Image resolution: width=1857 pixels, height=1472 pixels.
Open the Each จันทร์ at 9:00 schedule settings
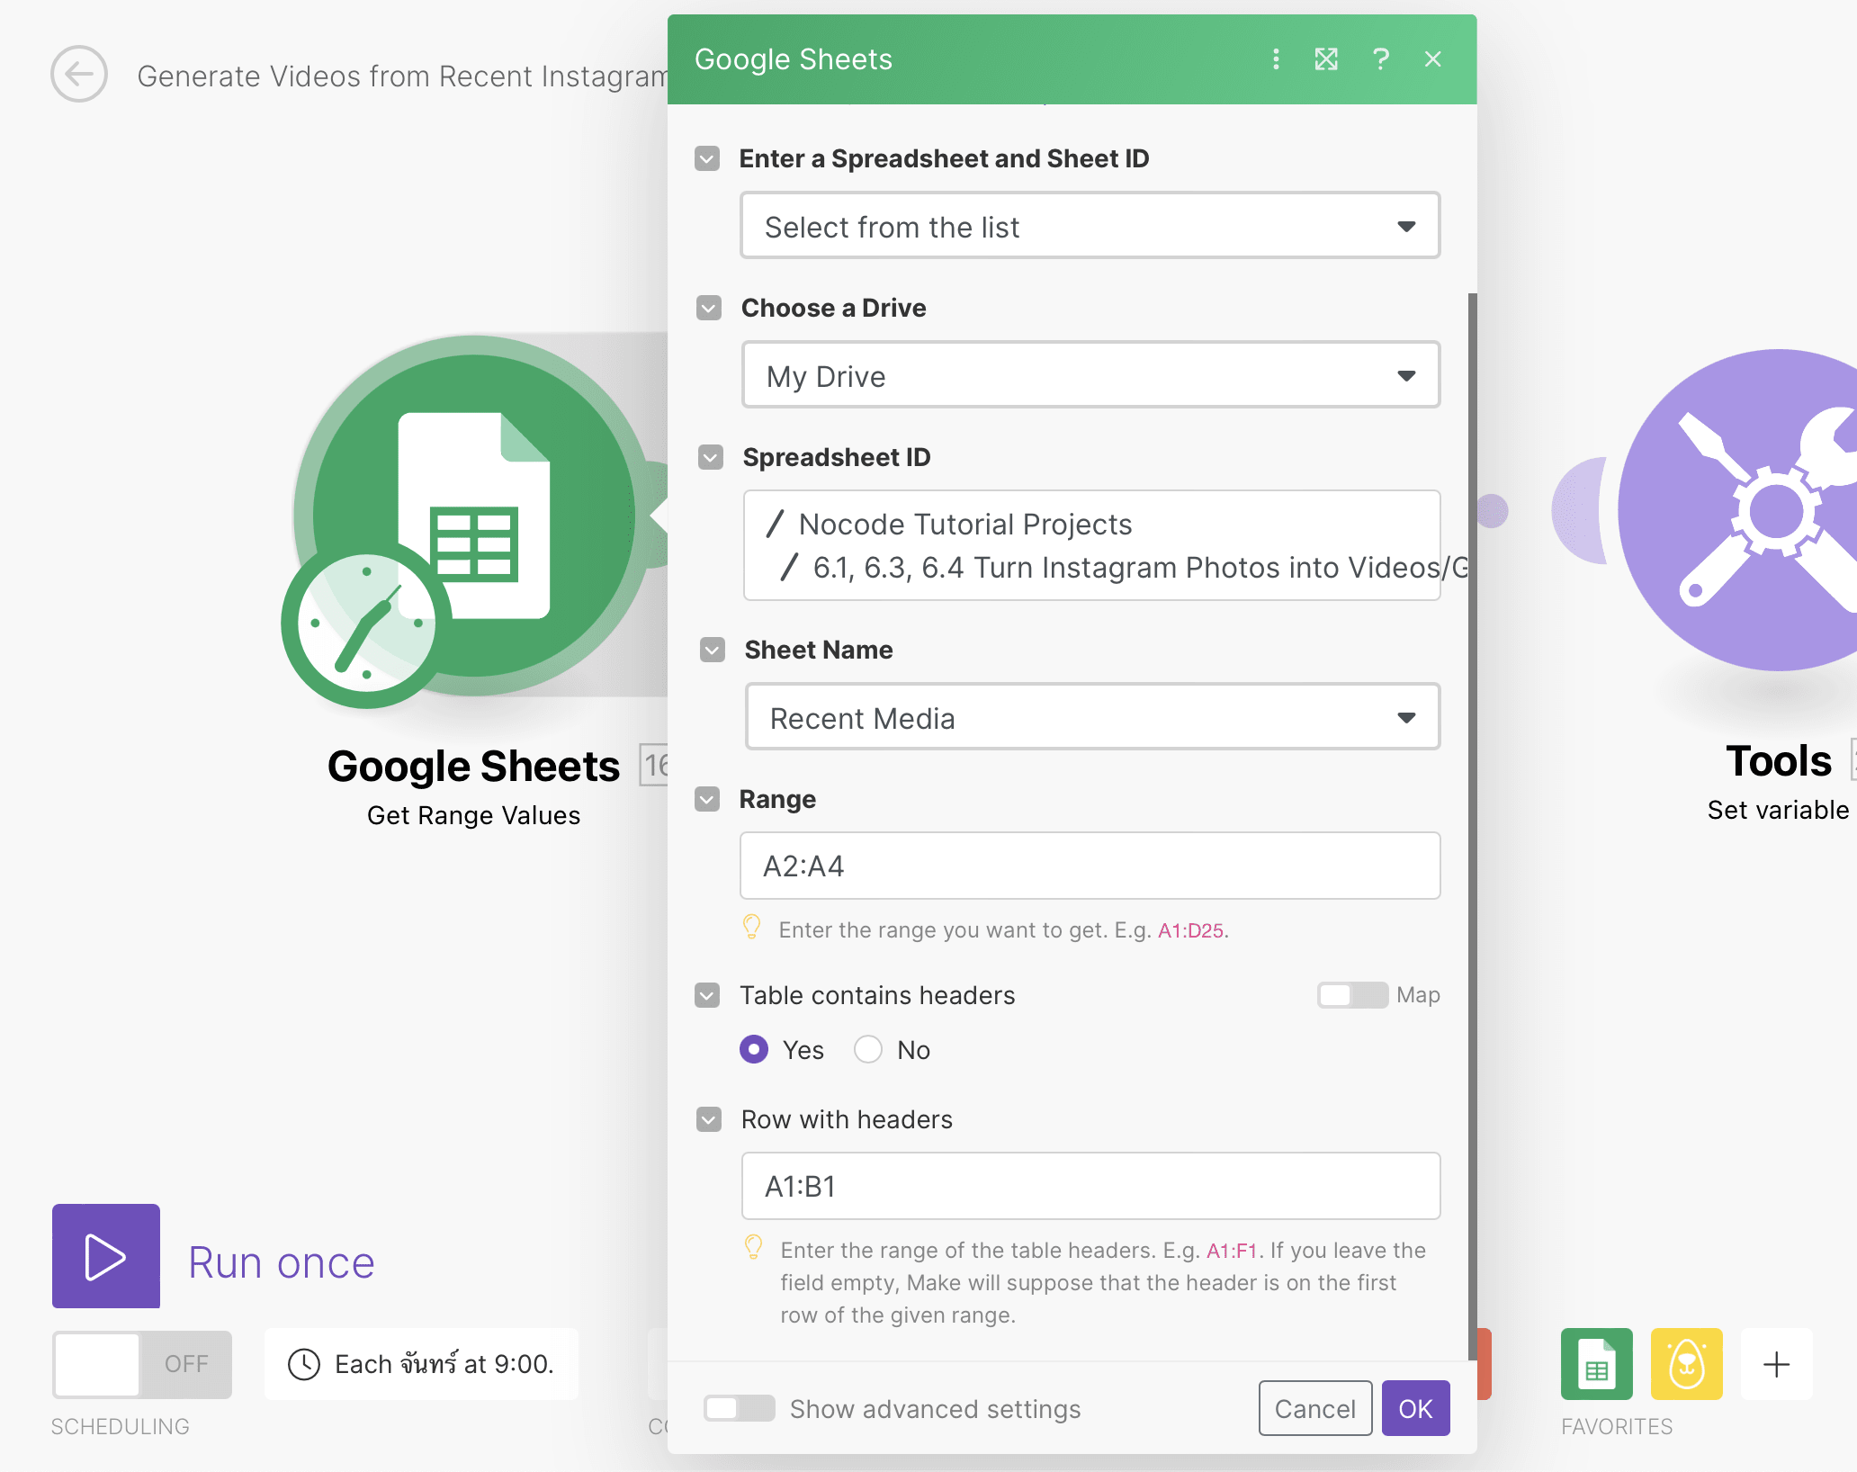coord(420,1364)
